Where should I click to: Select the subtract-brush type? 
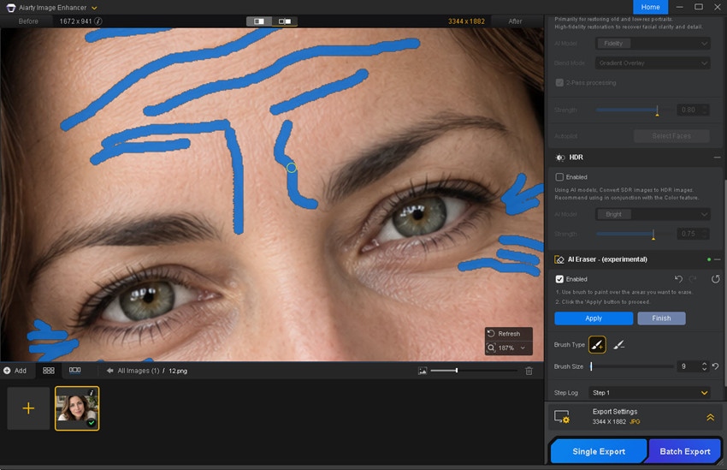(x=619, y=345)
